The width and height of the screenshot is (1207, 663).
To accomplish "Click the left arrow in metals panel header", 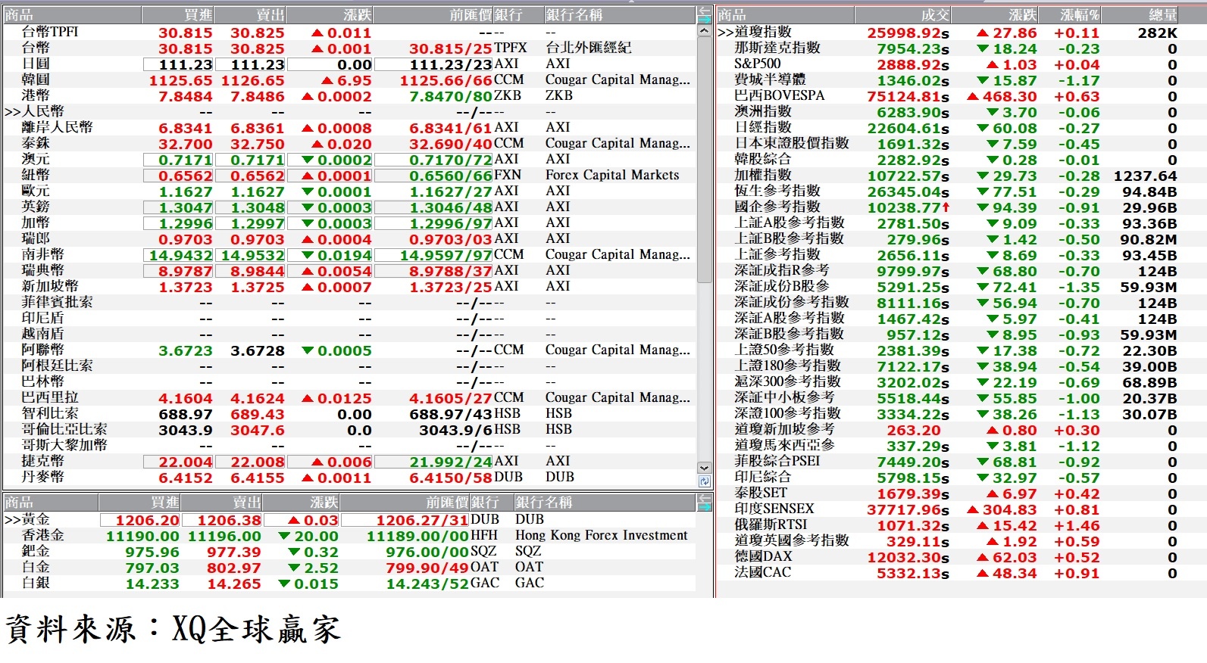I will tap(704, 498).
